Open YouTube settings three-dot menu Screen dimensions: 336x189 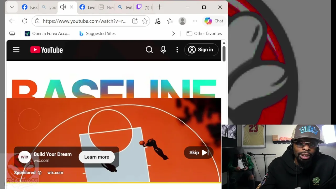(177, 50)
